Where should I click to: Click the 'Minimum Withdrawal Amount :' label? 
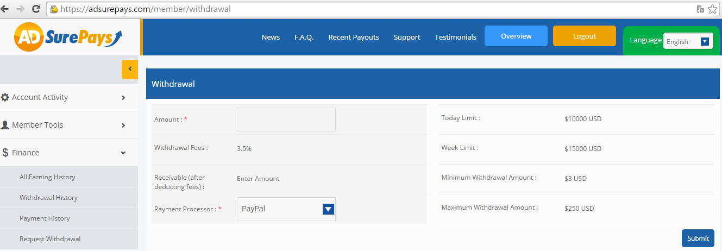489,178
